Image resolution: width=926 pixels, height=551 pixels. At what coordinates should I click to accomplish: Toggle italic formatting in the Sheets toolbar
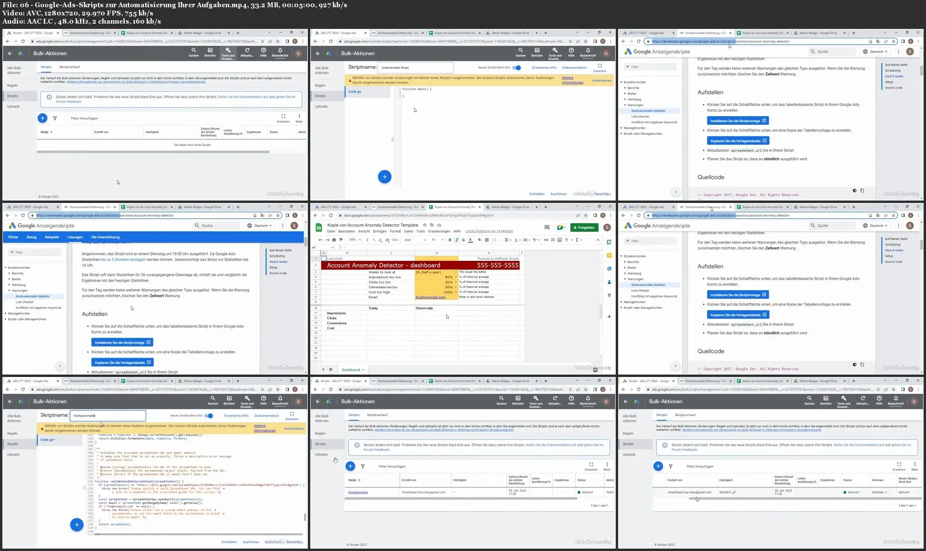coord(456,240)
